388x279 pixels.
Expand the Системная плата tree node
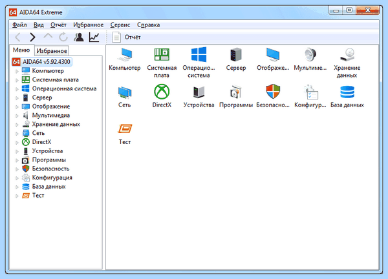(x=17, y=80)
